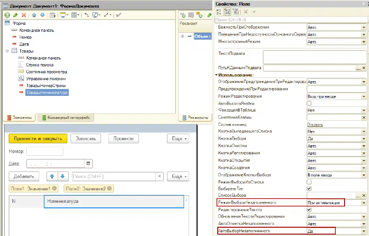
Task: Switch to Реквизиты tab
Action: [195, 118]
